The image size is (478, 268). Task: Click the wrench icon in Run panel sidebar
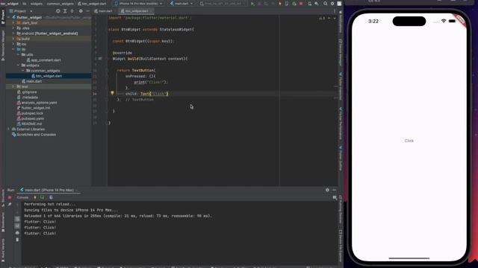10,205
